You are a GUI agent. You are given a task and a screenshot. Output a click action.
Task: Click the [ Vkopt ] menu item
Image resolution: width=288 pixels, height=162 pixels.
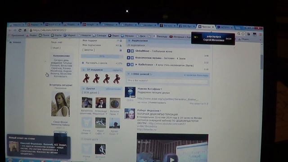click(x=56, y=48)
